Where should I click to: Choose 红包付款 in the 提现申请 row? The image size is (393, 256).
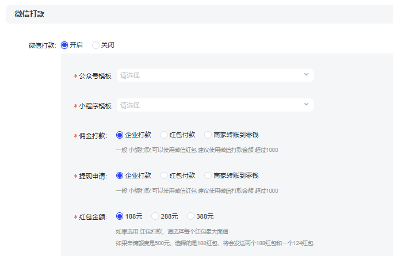(164, 175)
